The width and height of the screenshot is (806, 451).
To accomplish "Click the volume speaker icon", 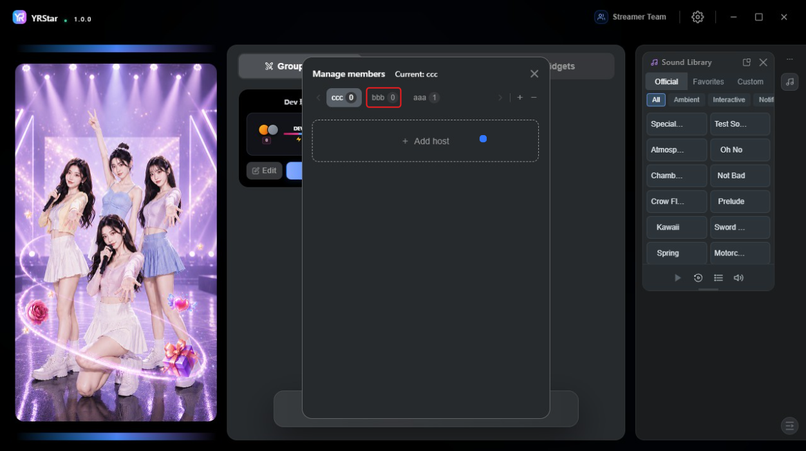I will 738,278.
